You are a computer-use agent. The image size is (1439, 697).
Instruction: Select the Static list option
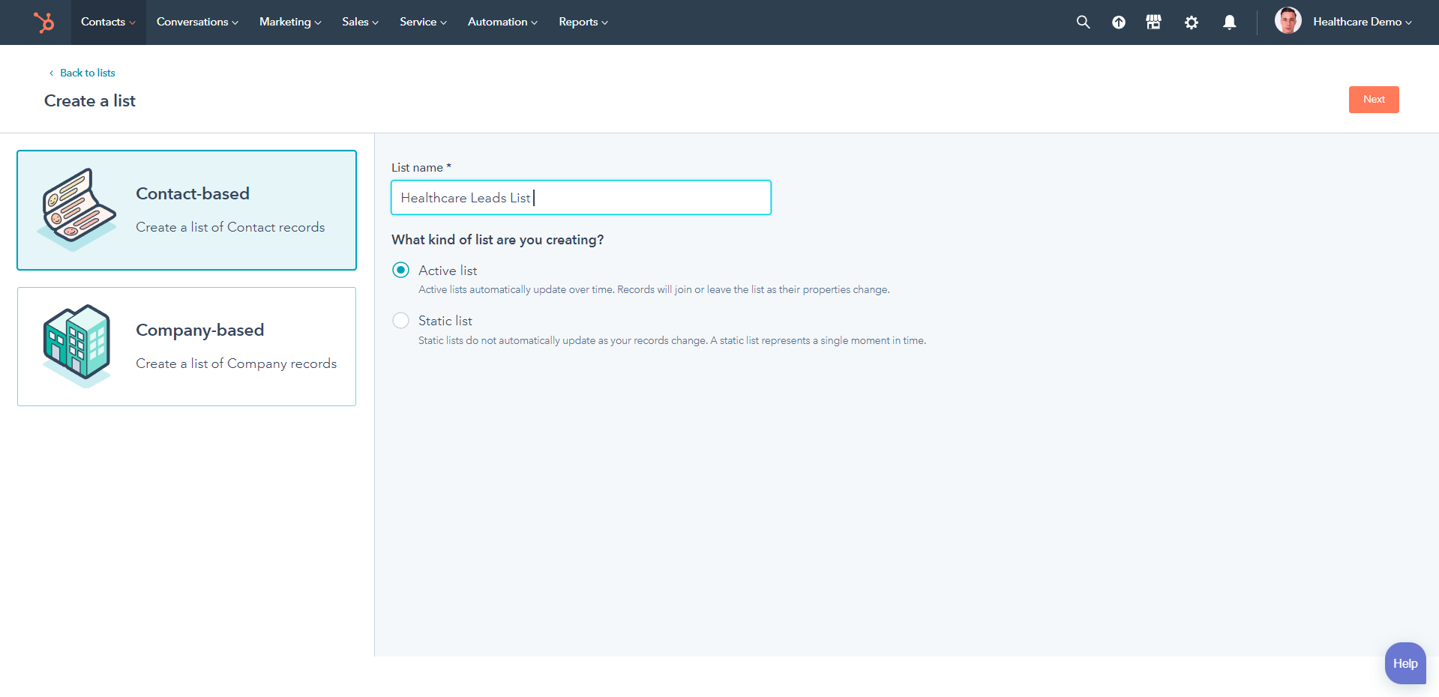(400, 320)
